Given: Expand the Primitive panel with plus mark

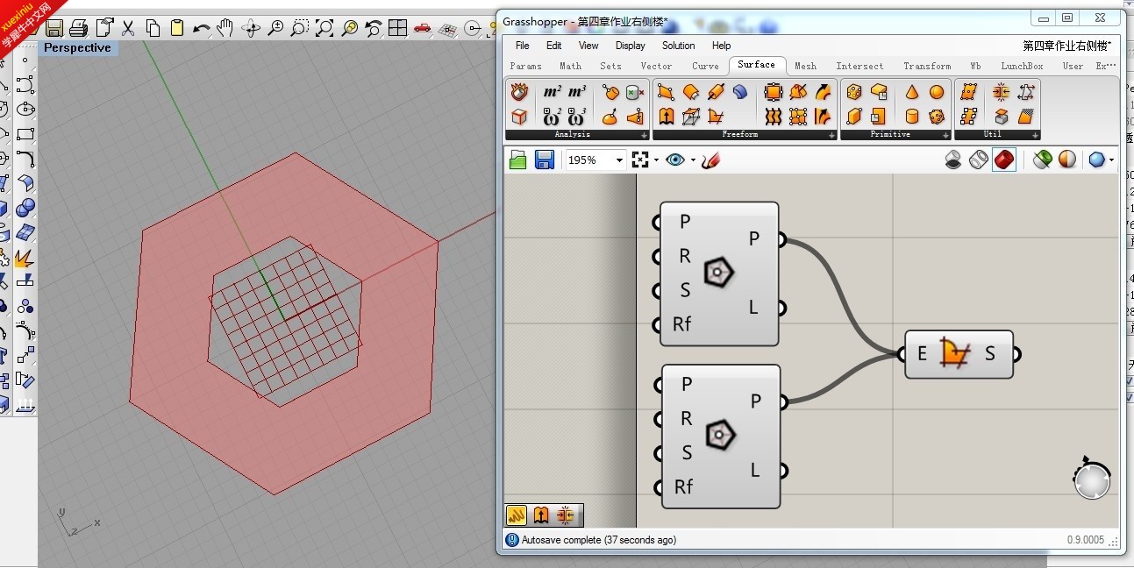Looking at the screenshot, I should tap(945, 136).
